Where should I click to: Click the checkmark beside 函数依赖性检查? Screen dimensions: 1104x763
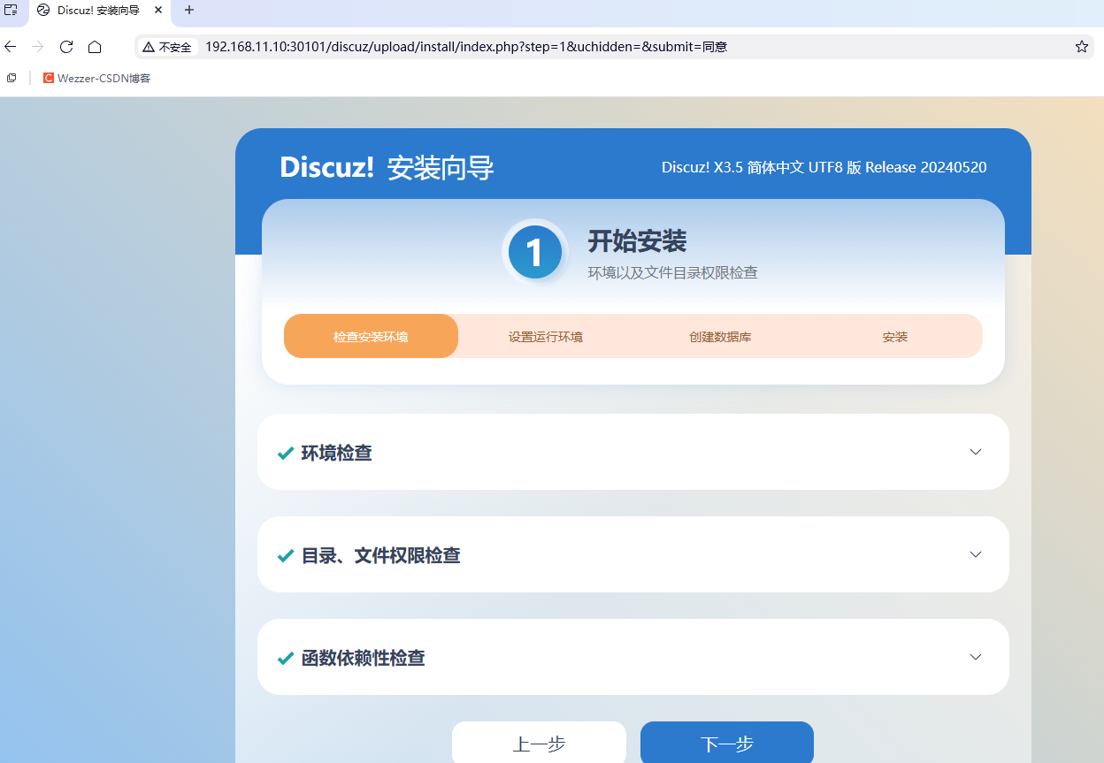pyautogui.click(x=286, y=659)
